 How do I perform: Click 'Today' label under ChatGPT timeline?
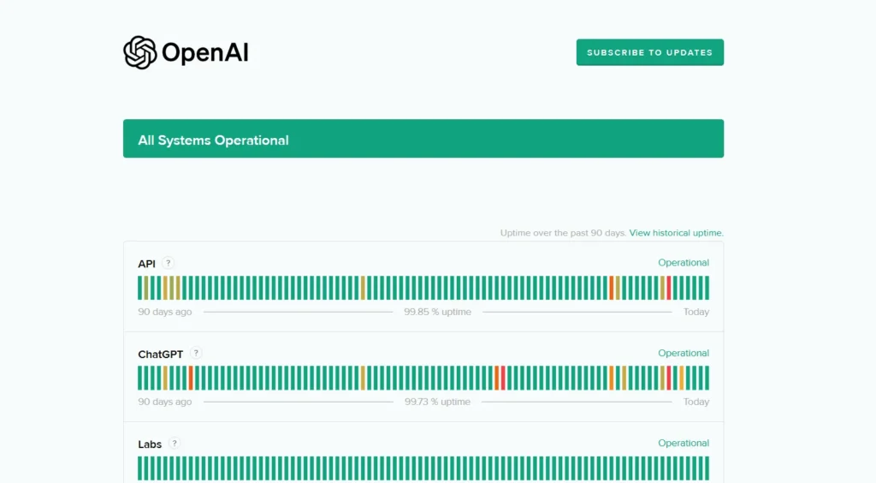click(696, 402)
